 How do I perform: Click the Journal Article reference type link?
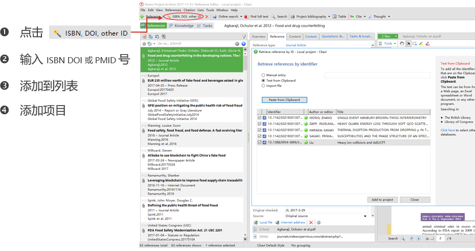(x=296, y=45)
